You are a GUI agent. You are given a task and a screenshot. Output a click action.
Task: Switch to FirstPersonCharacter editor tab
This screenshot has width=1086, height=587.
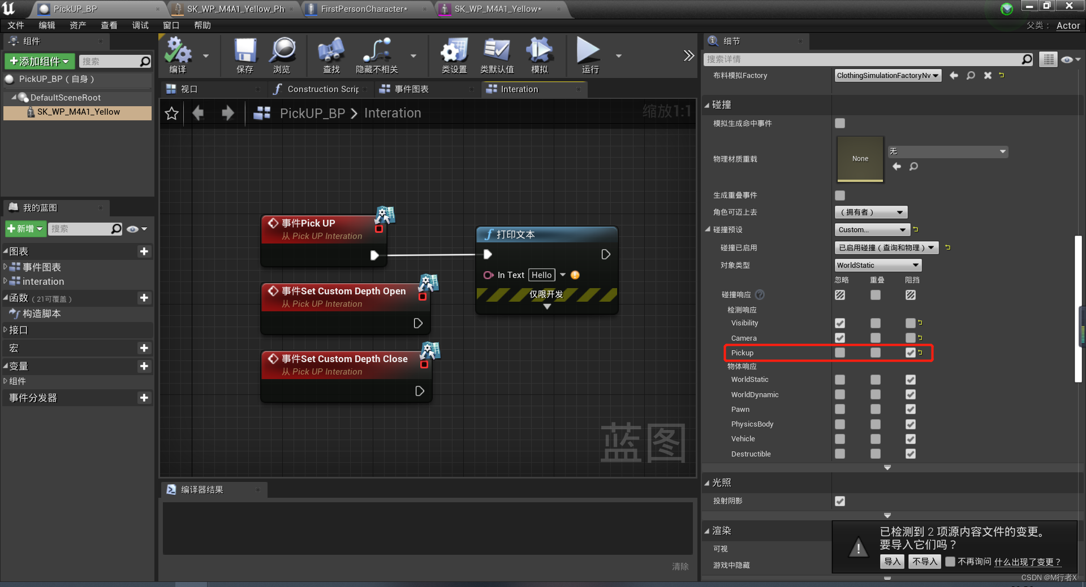pos(364,8)
